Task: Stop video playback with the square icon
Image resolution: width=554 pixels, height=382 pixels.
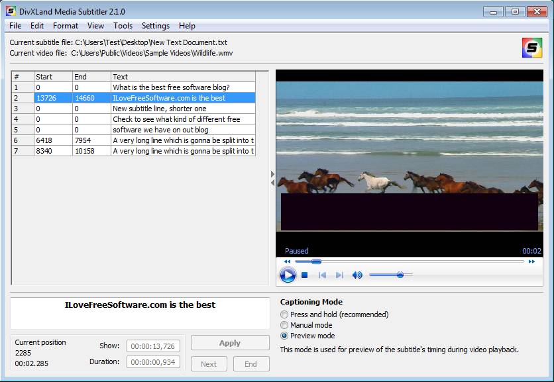Action: pos(305,275)
